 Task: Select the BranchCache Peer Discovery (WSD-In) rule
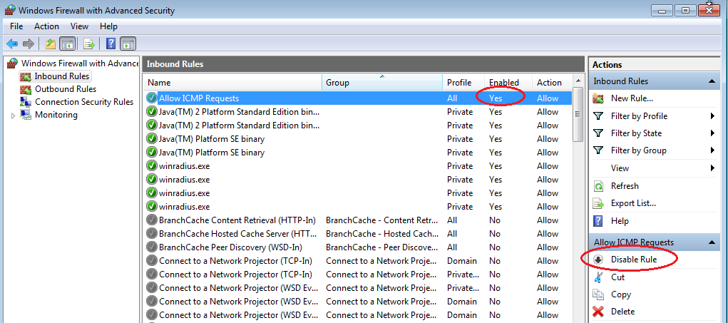pos(357,247)
